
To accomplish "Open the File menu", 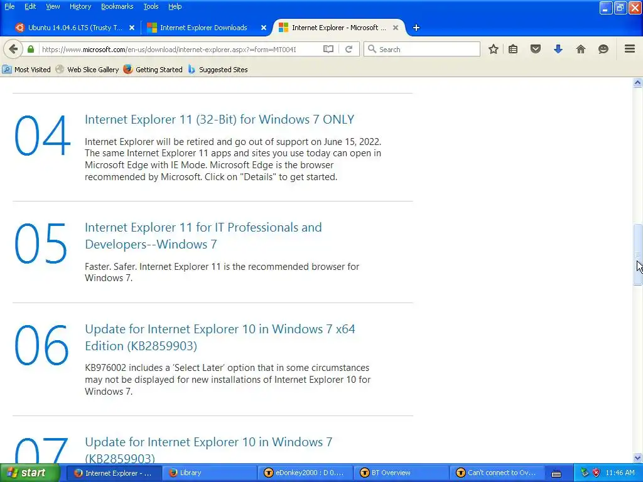I will 9,6.
